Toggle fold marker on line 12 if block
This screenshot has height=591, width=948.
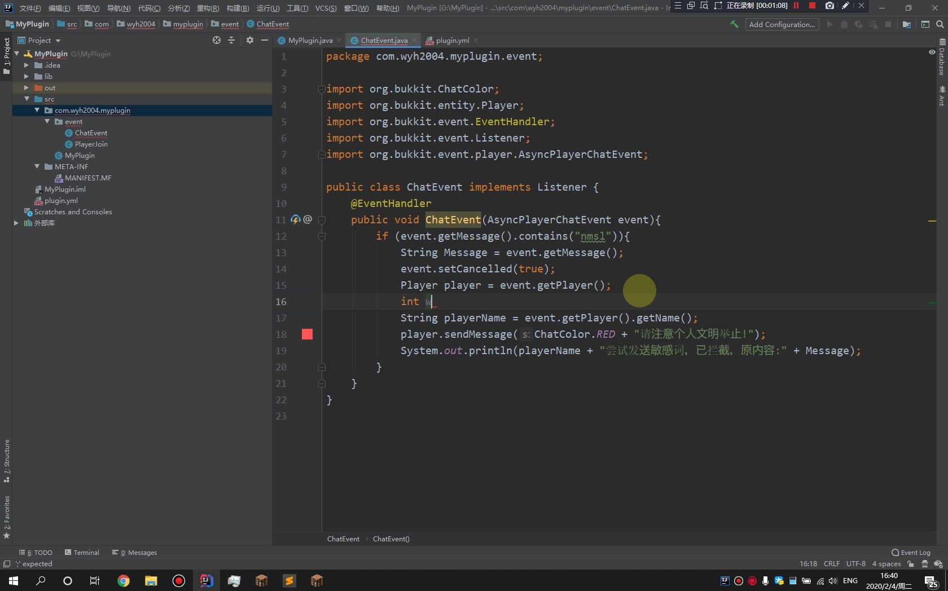click(322, 236)
